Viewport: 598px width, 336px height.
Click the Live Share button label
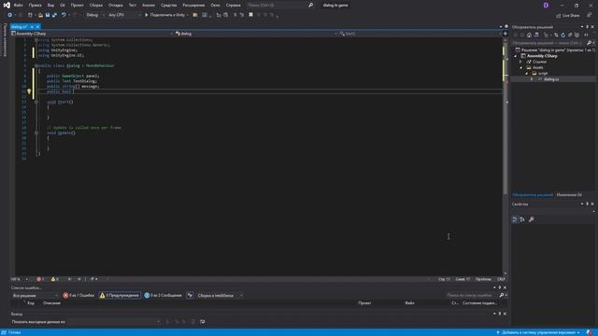tap(571, 16)
